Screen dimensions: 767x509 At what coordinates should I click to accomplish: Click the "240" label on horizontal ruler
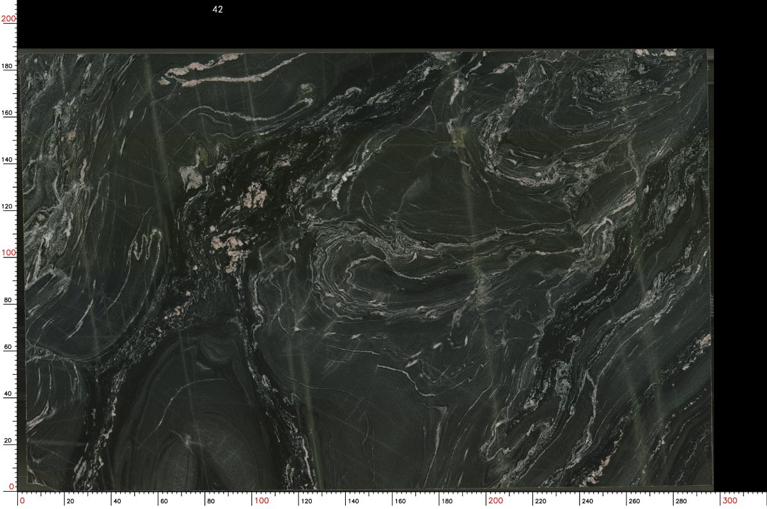click(x=588, y=501)
